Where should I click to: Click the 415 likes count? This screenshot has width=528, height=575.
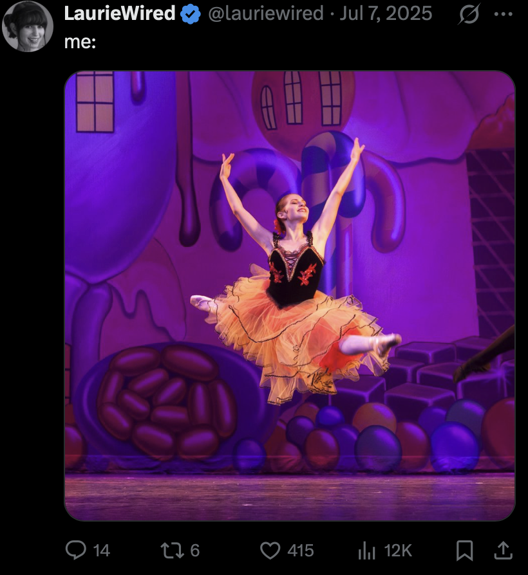[x=301, y=551]
